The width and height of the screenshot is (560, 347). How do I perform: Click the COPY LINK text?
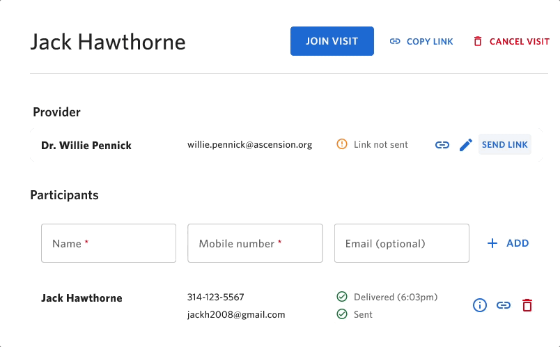point(430,41)
